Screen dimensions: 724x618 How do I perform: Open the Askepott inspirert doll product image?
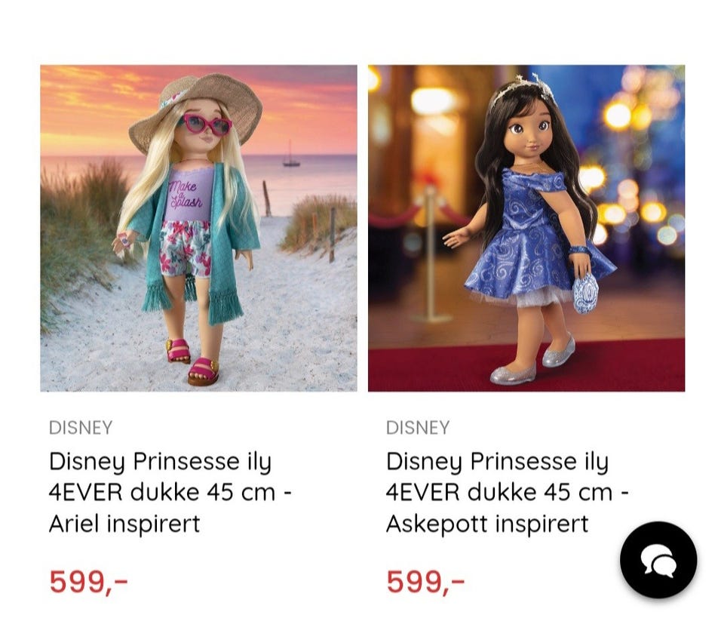click(526, 228)
